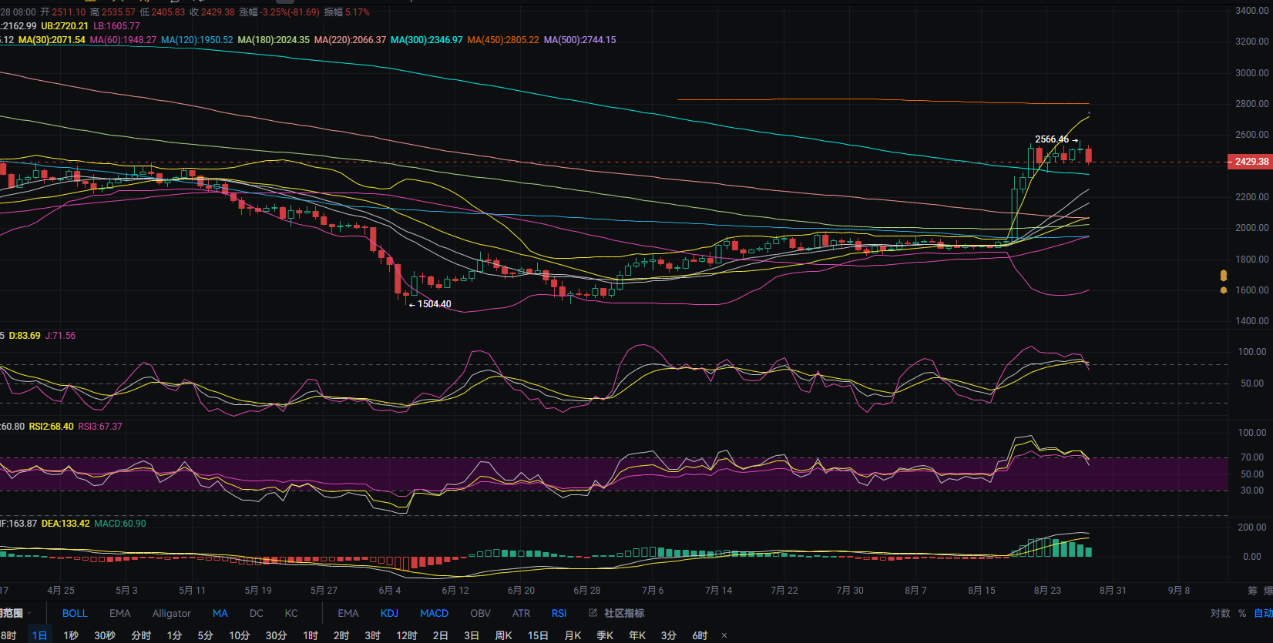
Task: Click the 2566.46 high price arrow label
Action: (x=1056, y=139)
